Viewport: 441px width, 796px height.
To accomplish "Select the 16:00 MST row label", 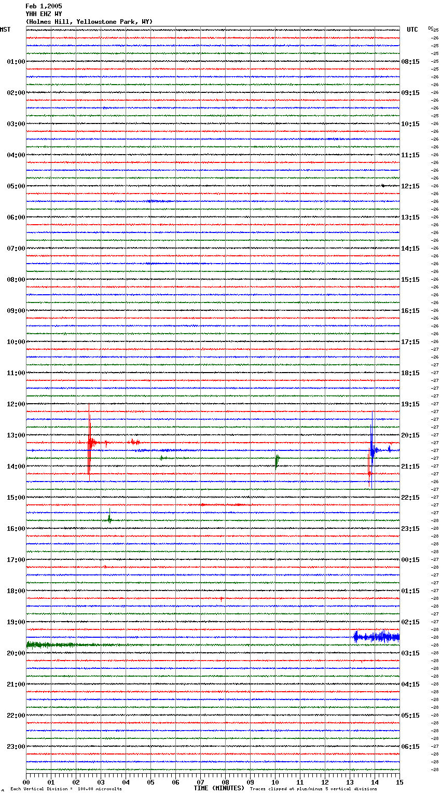I will tap(16, 529).
